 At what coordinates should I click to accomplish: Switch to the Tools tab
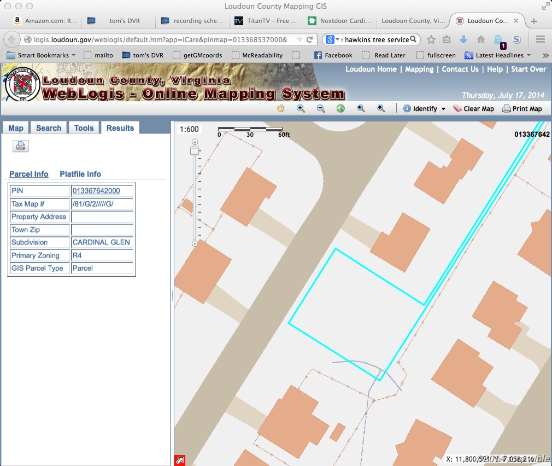pyautogui.click(x=84, y=127)
